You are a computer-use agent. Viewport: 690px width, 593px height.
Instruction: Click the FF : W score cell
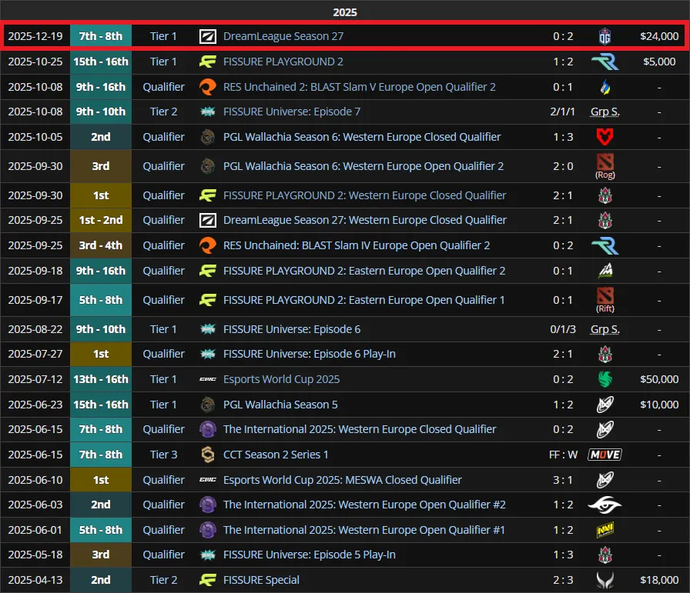coord(563,455)
